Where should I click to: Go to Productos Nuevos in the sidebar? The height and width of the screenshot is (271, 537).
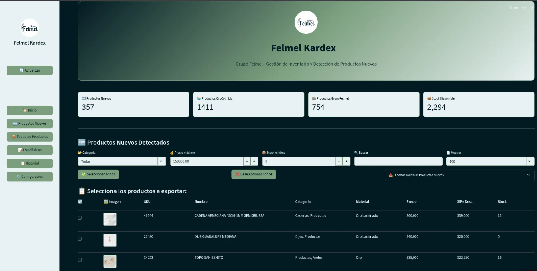point(30,124)
